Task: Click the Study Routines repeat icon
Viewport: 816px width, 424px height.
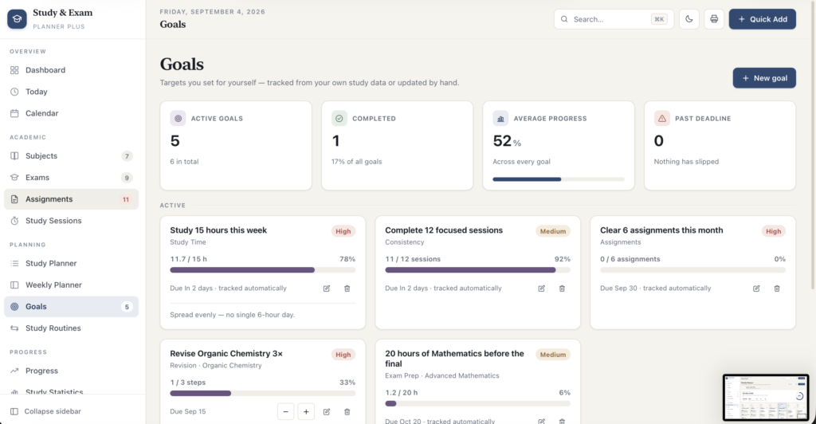Action: [x=14, y=328]
